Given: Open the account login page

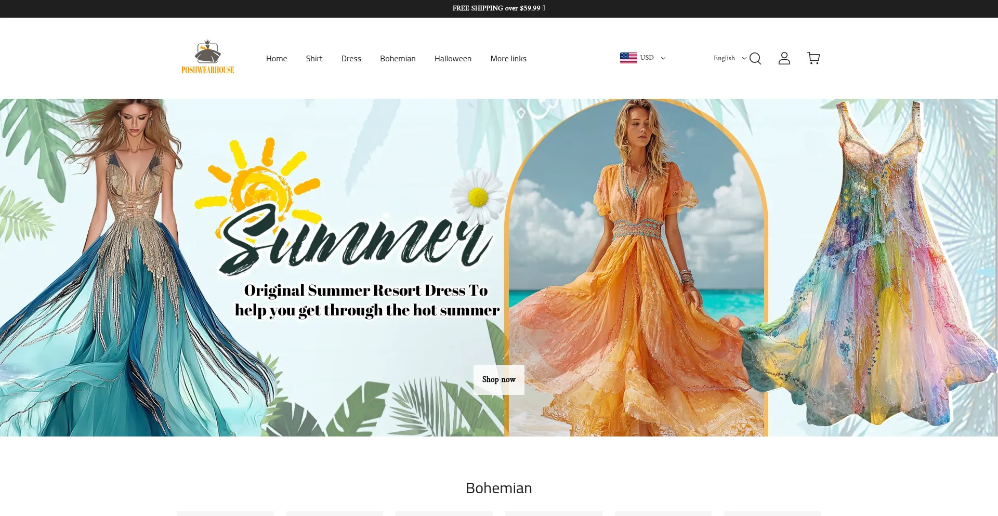Looking at the screenshot, I should click(x=784, y=58).
